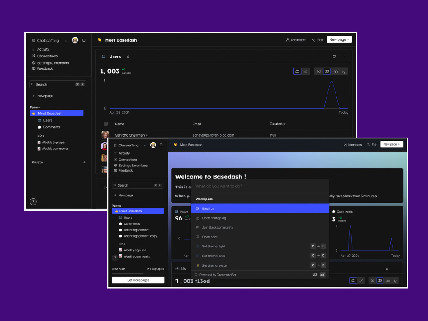This screenshot has width=428, height=321.
Task: Set front window chart range to 7d
Action: click(372, 281)
